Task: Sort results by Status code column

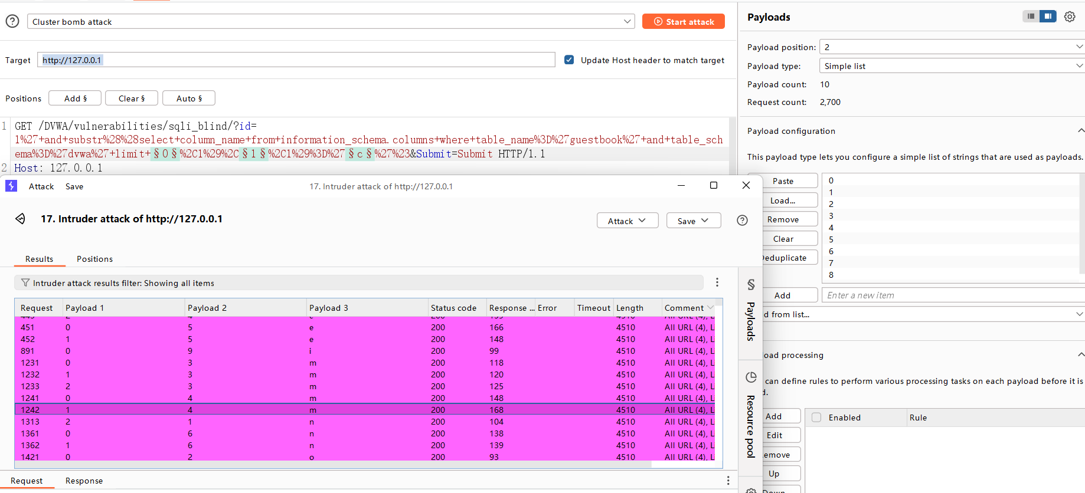Action: 457,307
